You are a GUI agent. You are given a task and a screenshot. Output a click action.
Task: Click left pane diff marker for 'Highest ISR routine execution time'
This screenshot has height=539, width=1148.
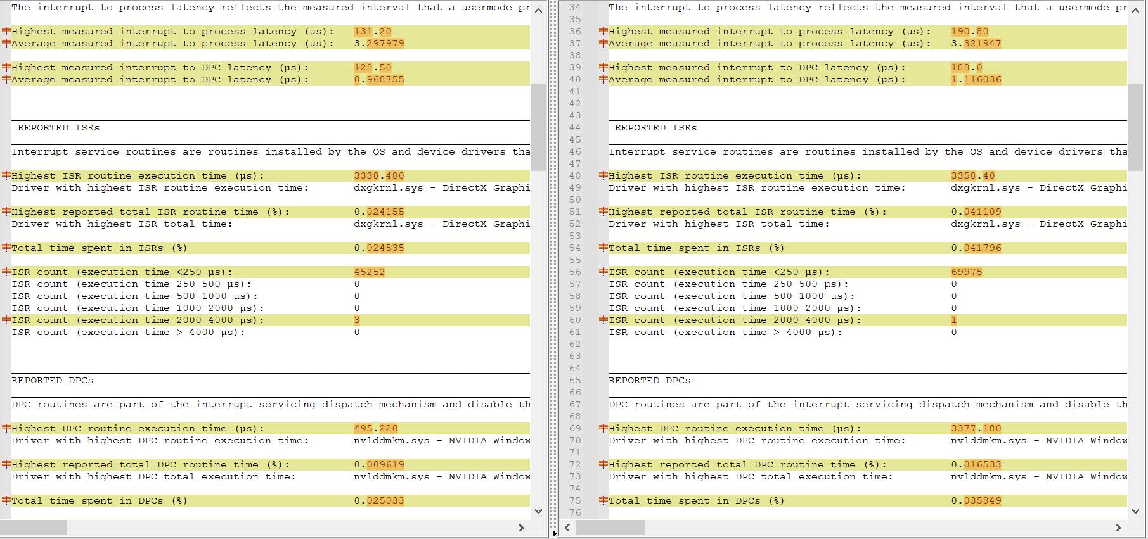click(6, 175)
